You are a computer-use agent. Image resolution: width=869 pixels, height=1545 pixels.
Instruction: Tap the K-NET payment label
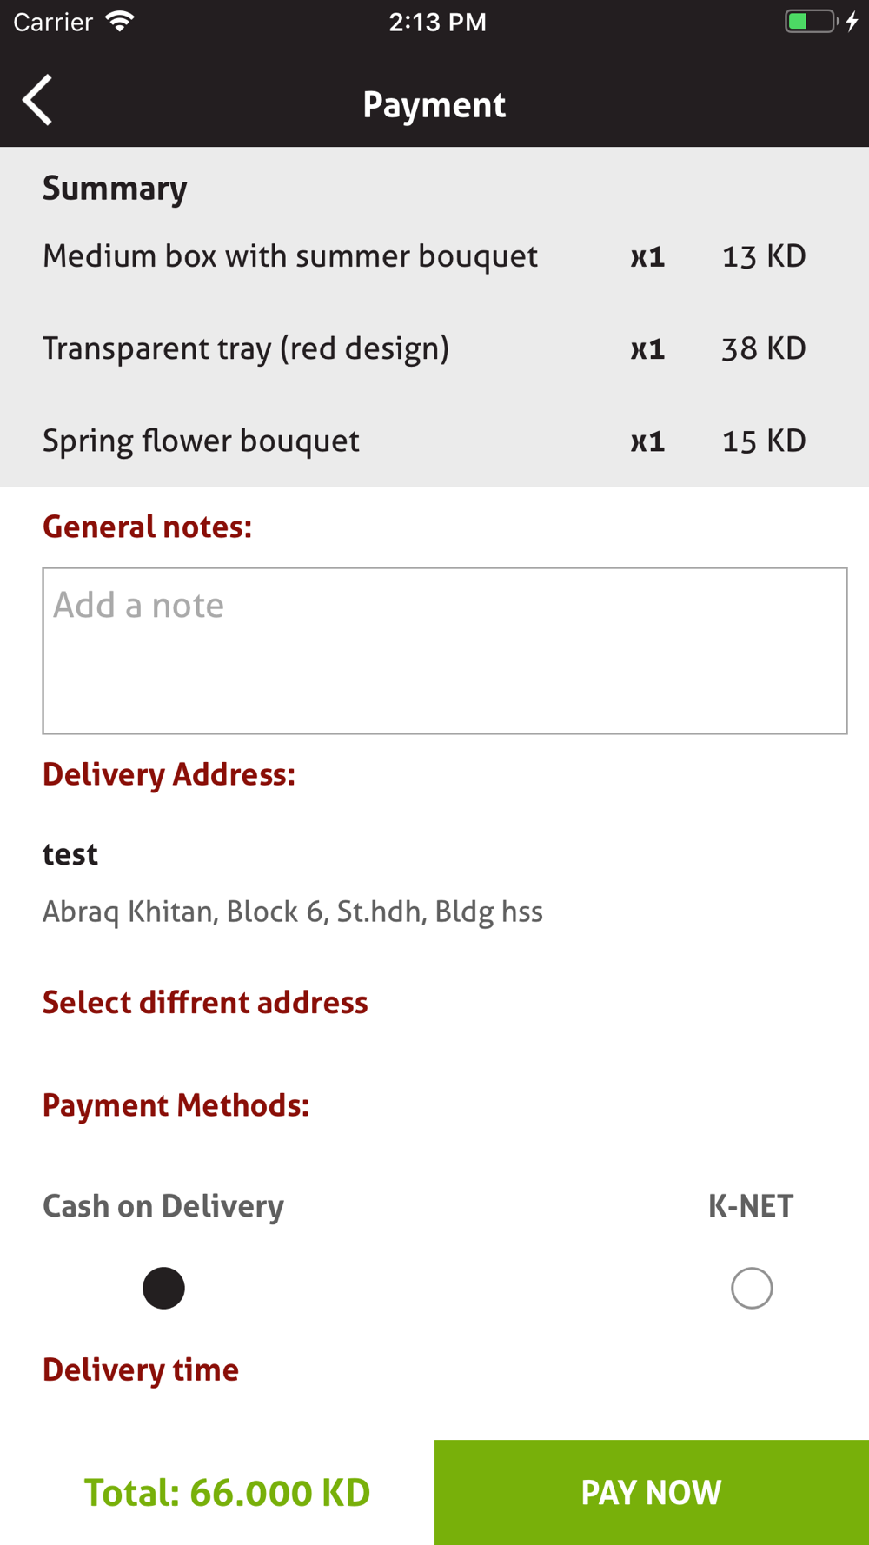pyautogui.click(x=751, y=1206)
